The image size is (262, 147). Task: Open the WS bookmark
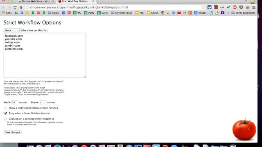(77, 13)
